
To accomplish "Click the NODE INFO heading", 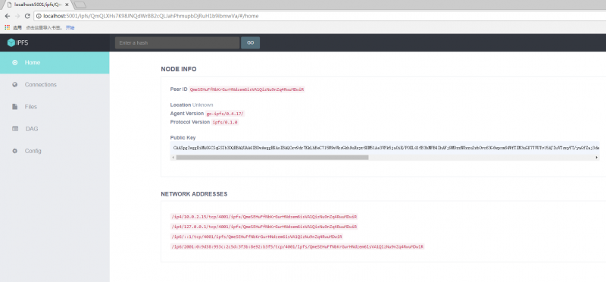I will [179, 69].
